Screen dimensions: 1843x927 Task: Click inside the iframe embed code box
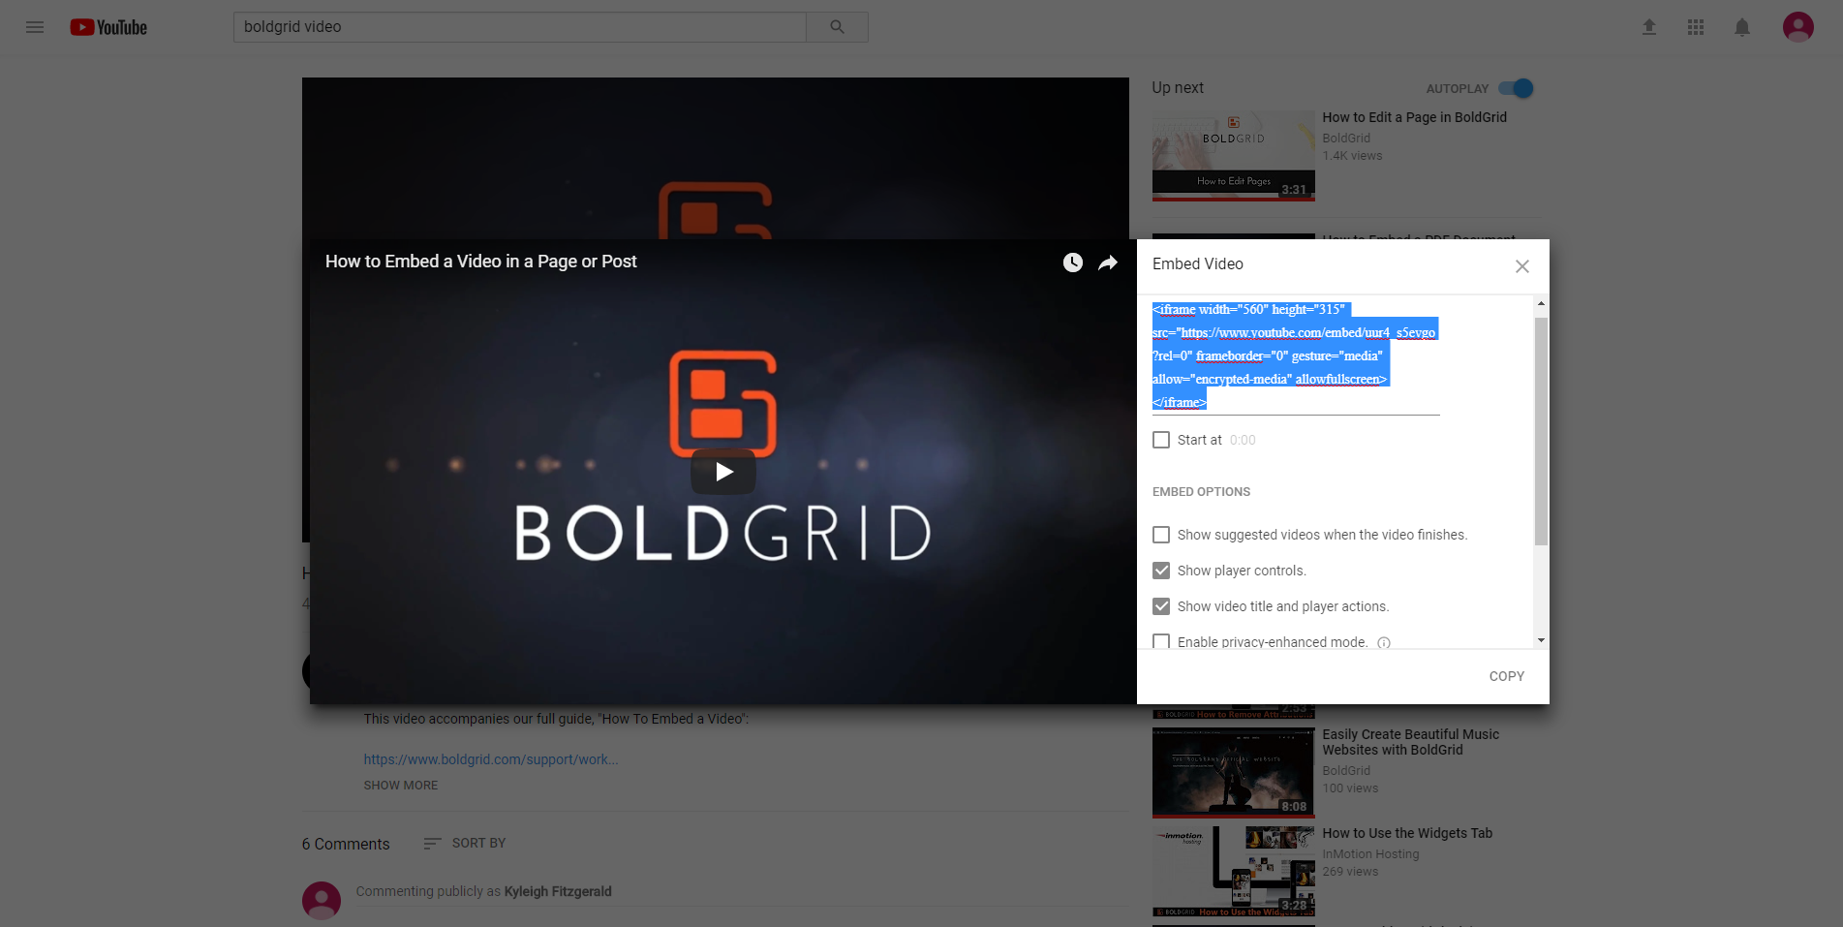click(1296, 355)
